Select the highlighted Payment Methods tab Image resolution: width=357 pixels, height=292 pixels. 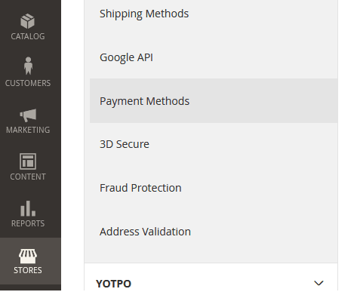point(214,101)
